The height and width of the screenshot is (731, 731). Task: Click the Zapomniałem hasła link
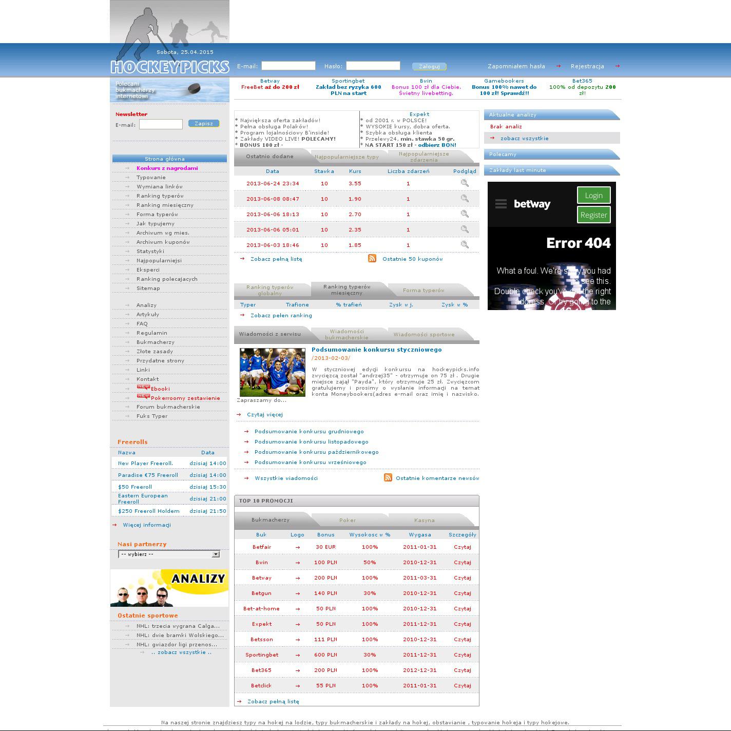coord(516,66)
